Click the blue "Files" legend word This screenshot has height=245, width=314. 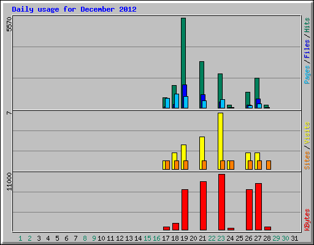(307, 48)
